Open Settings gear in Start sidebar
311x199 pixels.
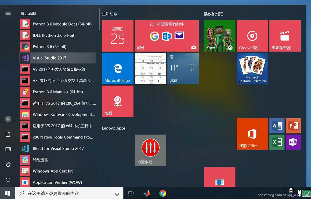coord(8,164)
